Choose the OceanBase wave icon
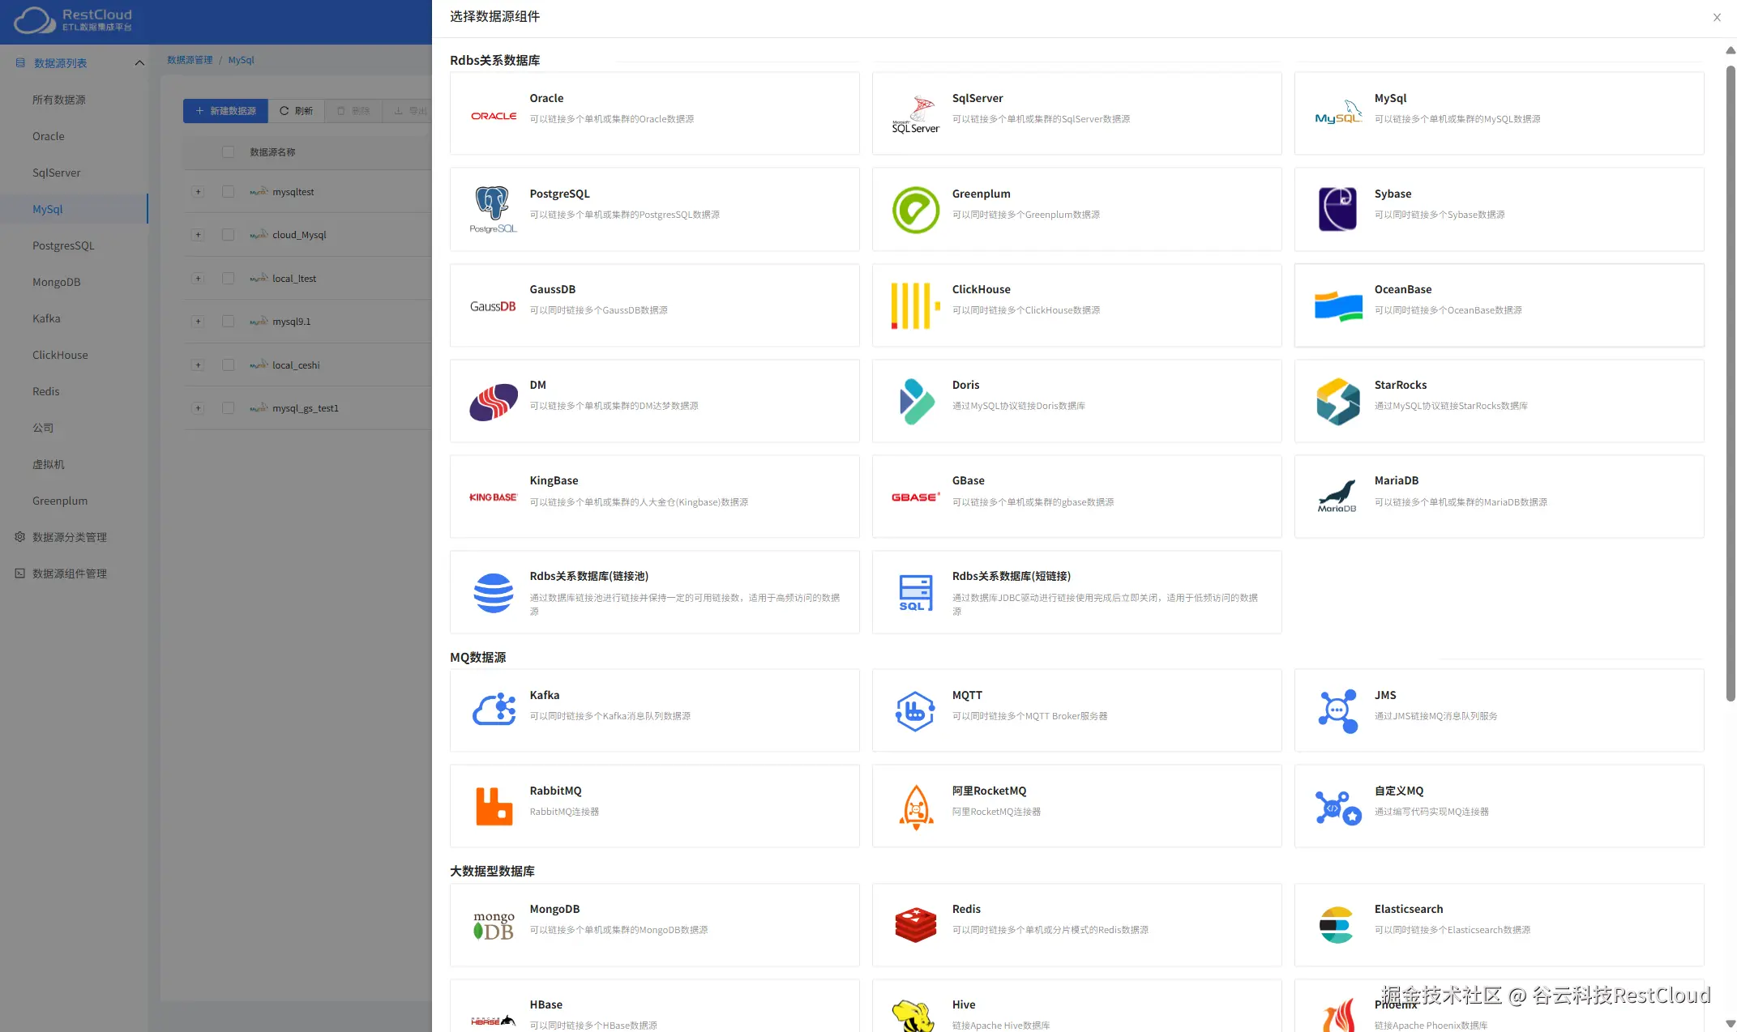Screen dimensions: 1737x1032 pos(1338,306)
